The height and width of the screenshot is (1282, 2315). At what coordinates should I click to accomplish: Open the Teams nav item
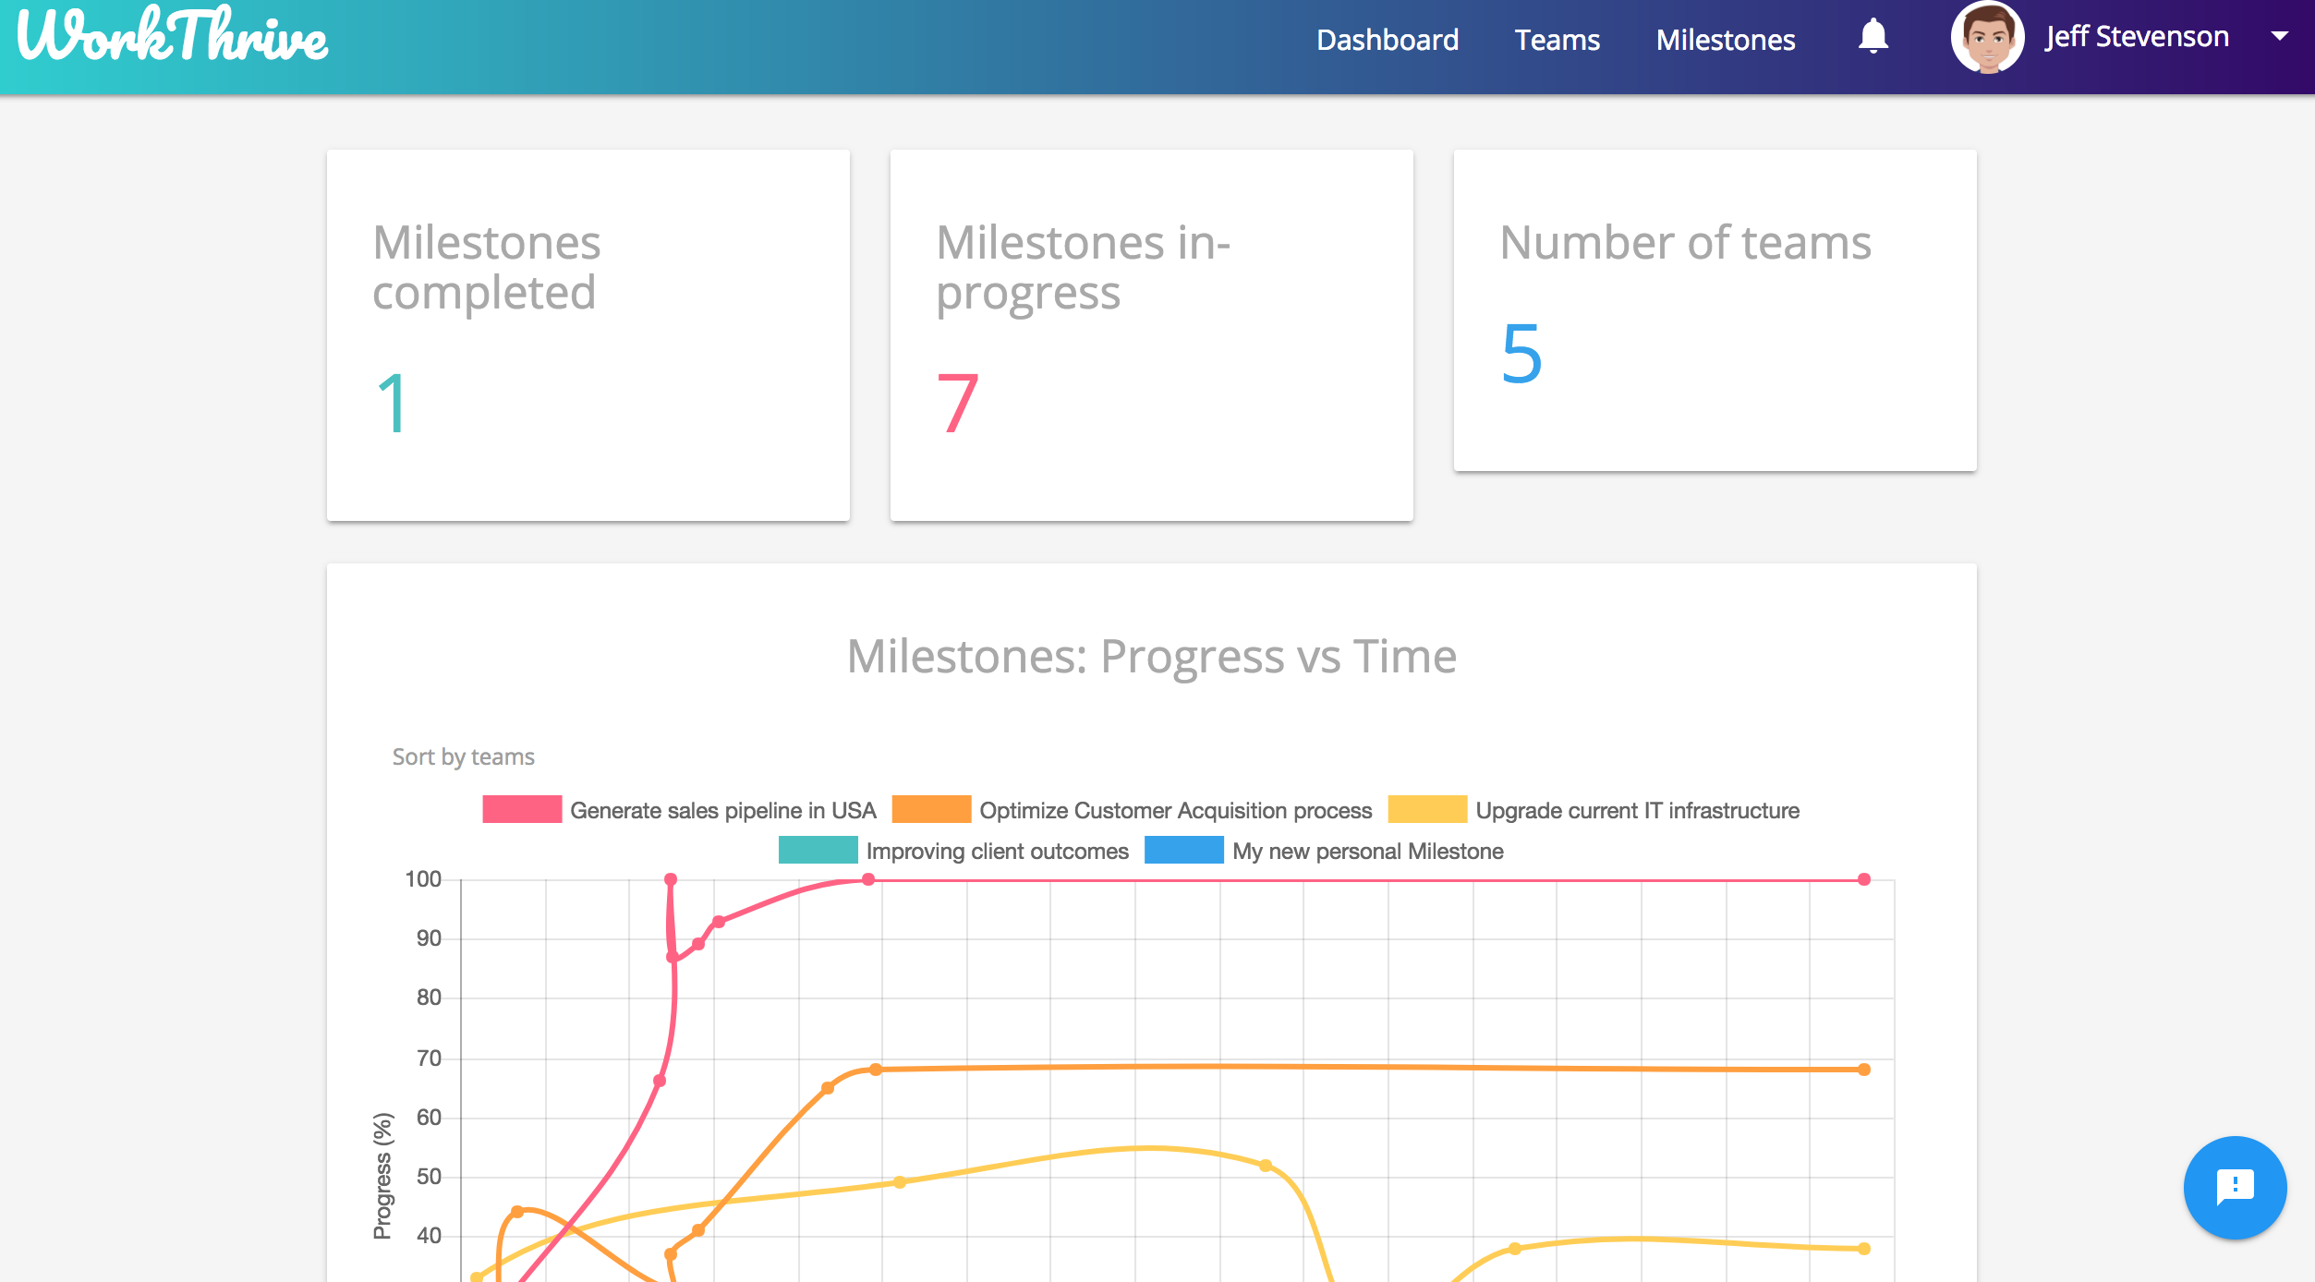[1557, 40]
